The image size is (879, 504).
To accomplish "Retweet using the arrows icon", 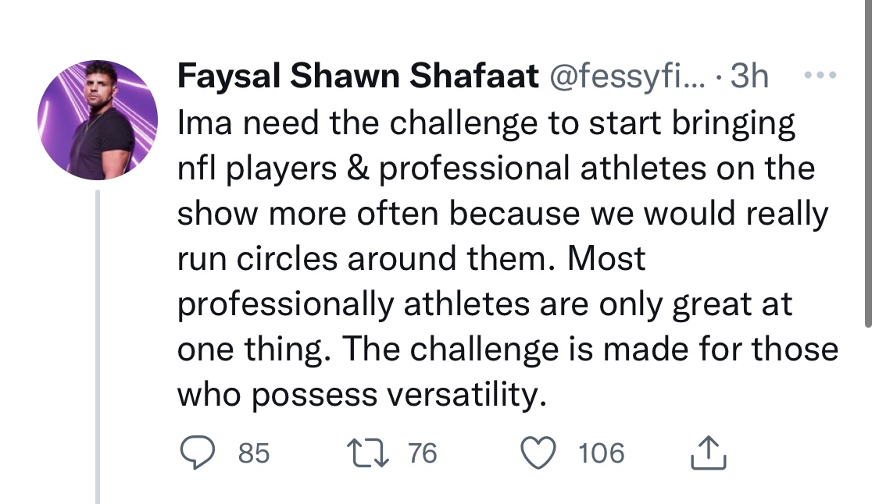I will pyautogui.click(x=368, y=453).
